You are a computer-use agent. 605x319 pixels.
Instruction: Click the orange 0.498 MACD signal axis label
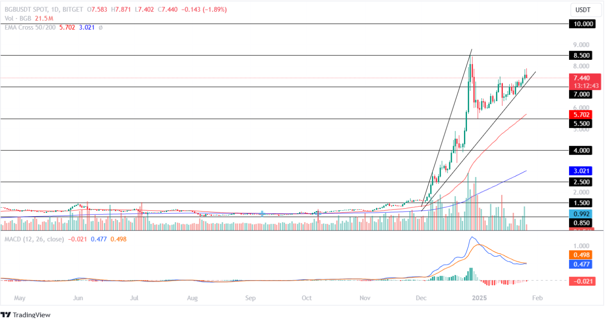pyautogui.click(x=582, y=255)
